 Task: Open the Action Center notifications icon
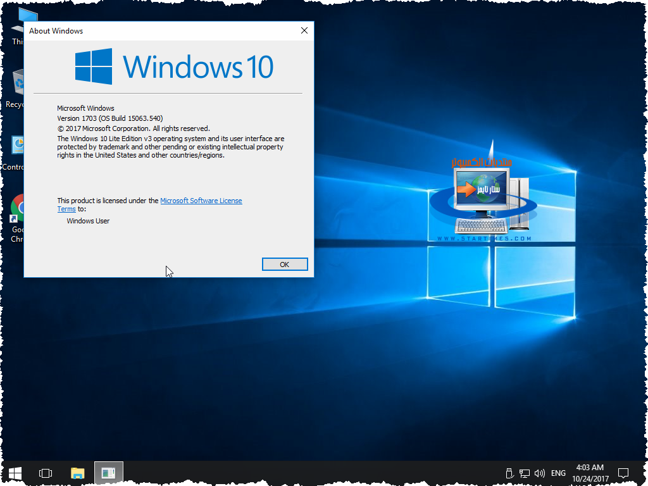[623, 473]
